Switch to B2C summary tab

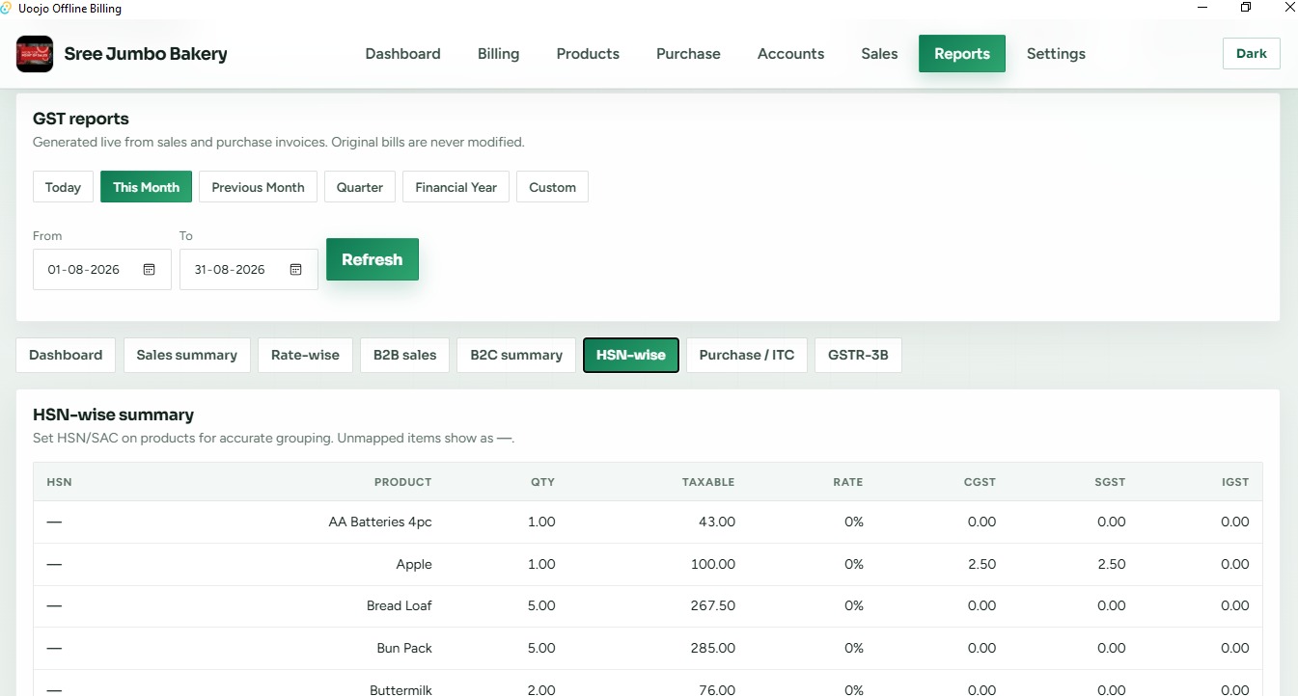[x=516, y=355]
